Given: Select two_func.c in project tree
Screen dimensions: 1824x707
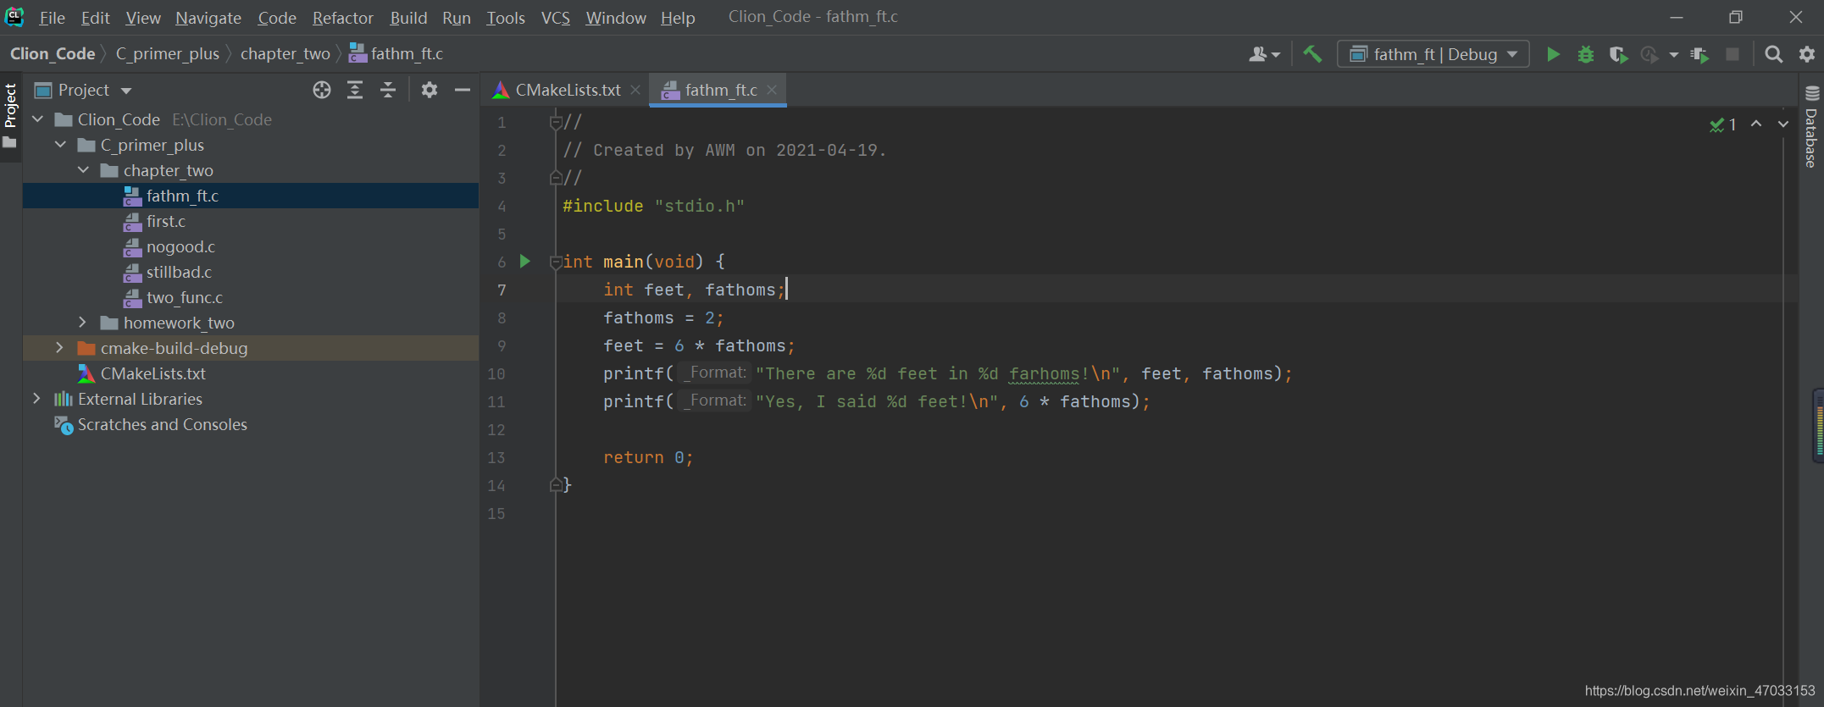Looking at the screenshot, I should click(x=185, y=297).
